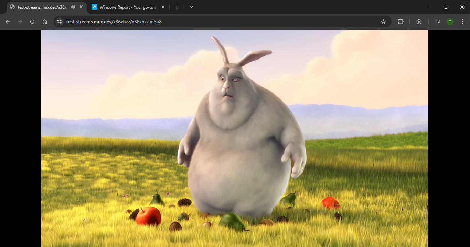470x247 pixels.
Task: Open a new browser tab
Action: [177, 7]
